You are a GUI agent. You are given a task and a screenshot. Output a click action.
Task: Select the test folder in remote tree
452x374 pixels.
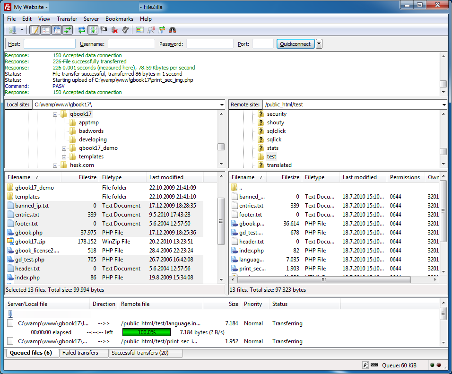pos(271,157)
